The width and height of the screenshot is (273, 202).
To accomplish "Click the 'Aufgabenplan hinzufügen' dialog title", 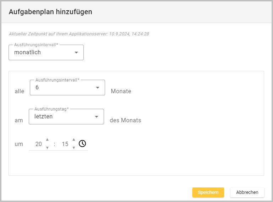I will [50, 12].
